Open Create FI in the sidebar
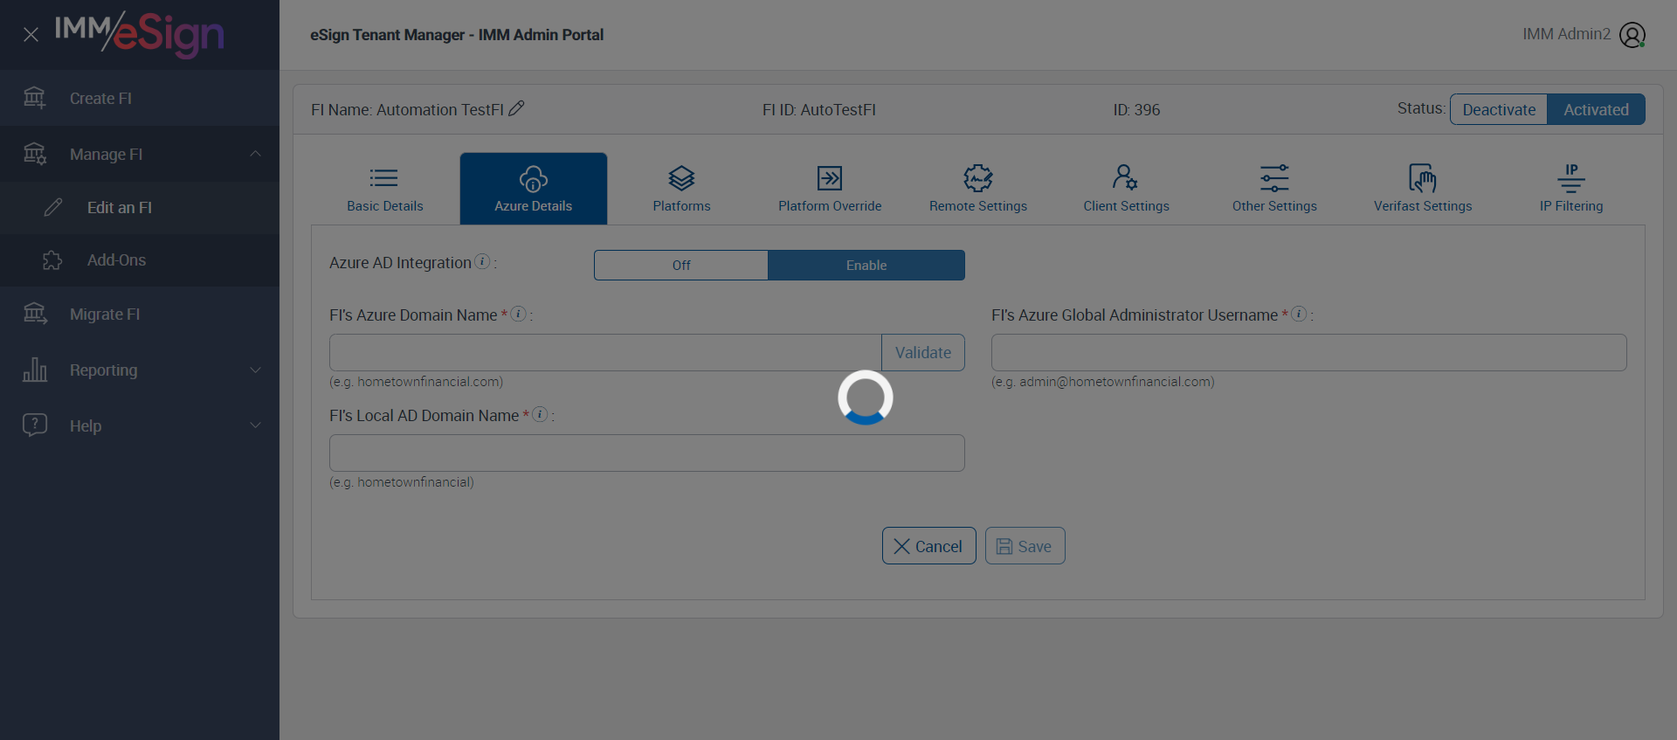1677x740 pixels. pyautogui.click(x=140, y=98)
